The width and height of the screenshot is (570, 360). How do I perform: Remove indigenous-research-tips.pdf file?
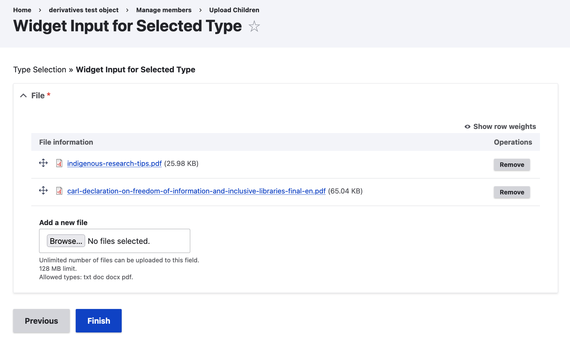pos(511,165)
